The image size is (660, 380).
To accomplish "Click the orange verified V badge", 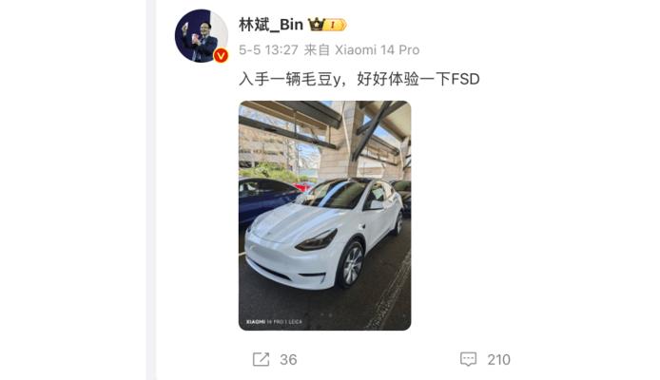I will (x=221, y=55).
